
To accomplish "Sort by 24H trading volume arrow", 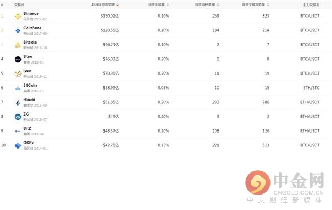I will [x=117, y=4].
